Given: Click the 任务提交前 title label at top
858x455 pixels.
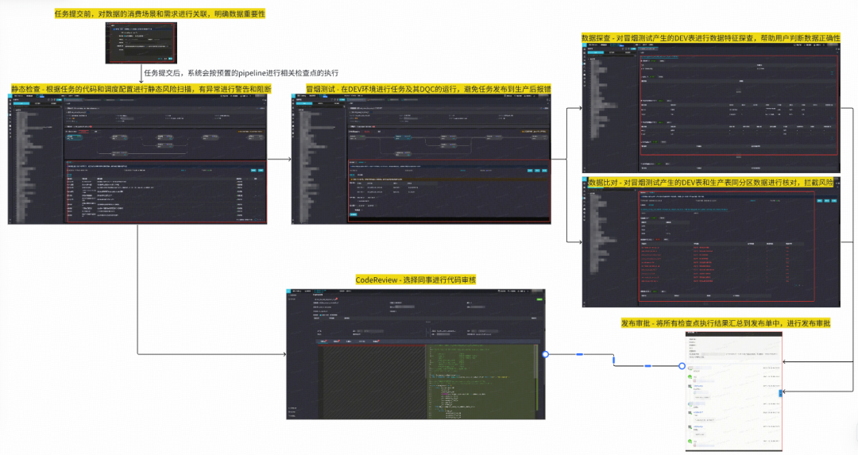Looking at the screenshot, I should click(x=172, y=15).
